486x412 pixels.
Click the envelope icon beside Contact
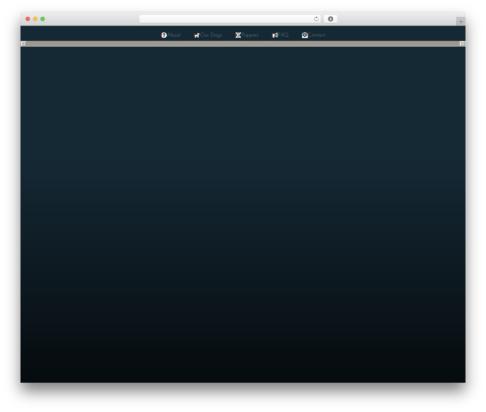click(305, 35)
